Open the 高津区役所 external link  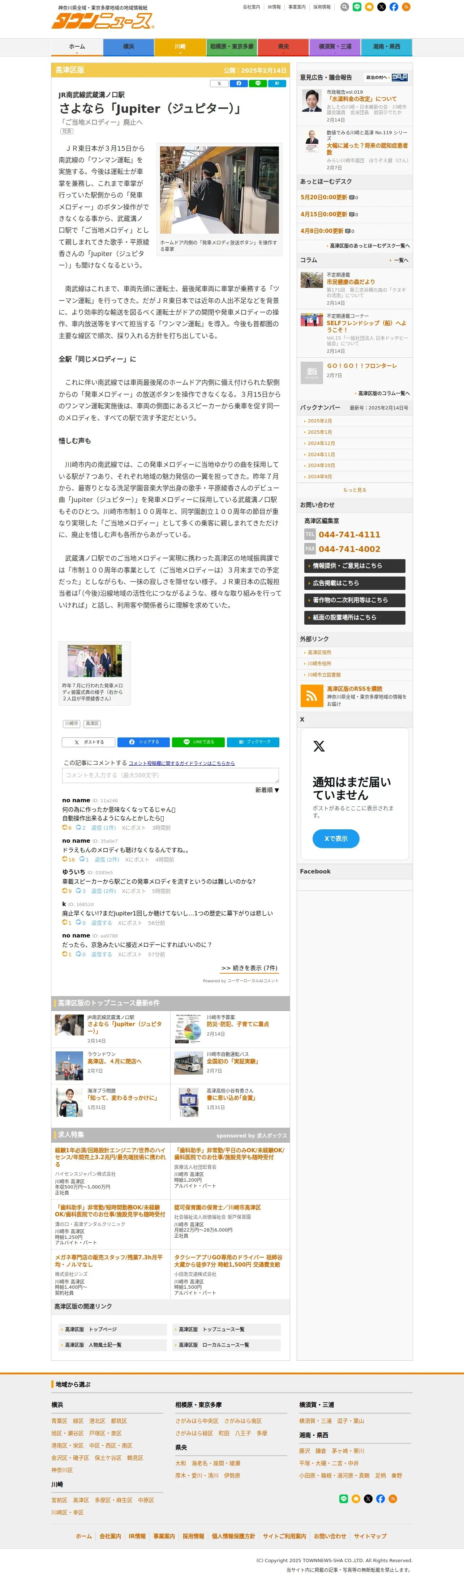(319, 653)
